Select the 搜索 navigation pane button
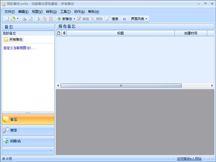 (28, 130)
